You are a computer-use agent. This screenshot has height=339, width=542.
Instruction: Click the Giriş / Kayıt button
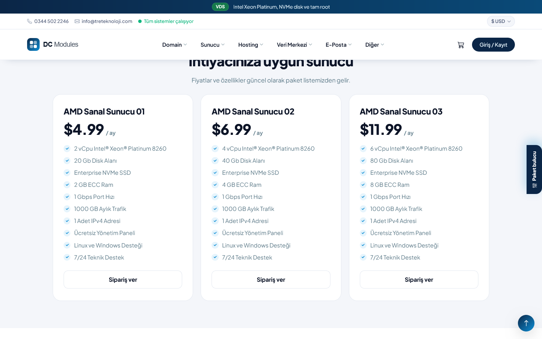493,45
